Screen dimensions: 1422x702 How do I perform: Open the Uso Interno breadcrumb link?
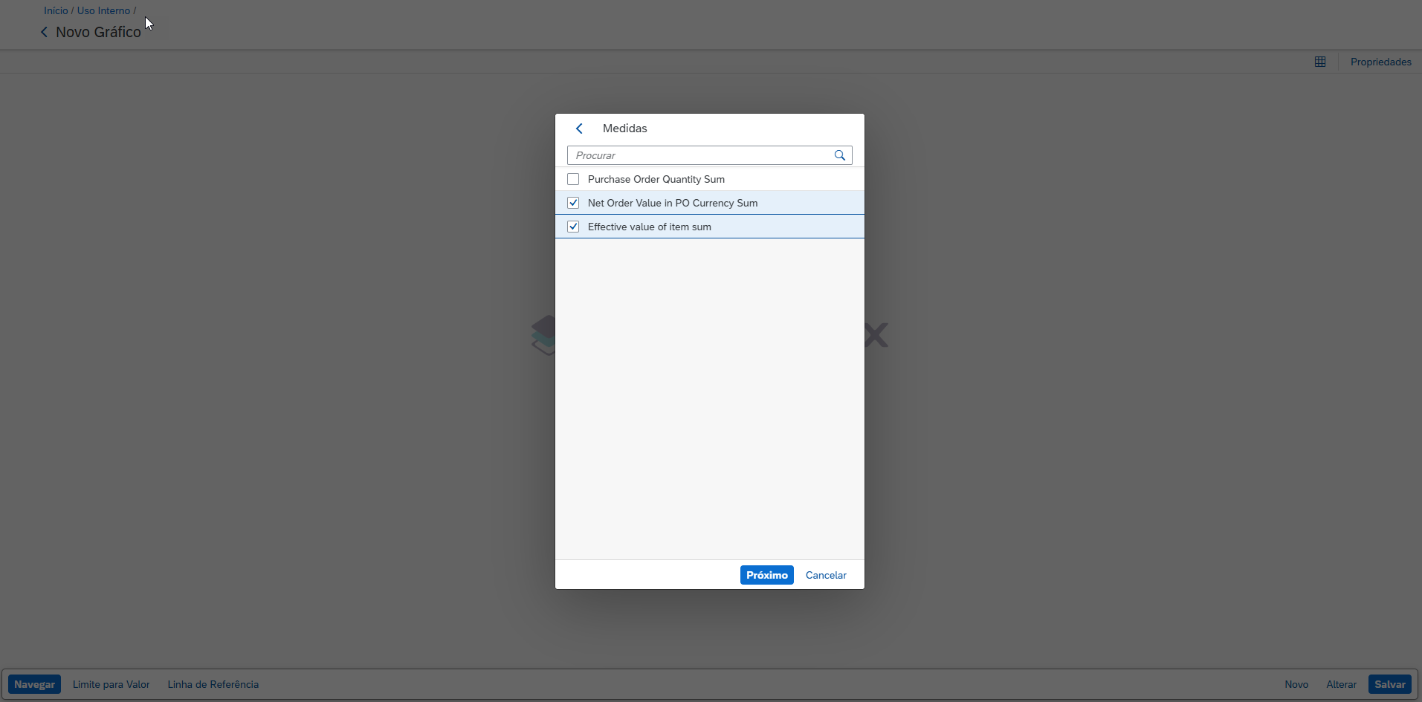pos(103,10)
